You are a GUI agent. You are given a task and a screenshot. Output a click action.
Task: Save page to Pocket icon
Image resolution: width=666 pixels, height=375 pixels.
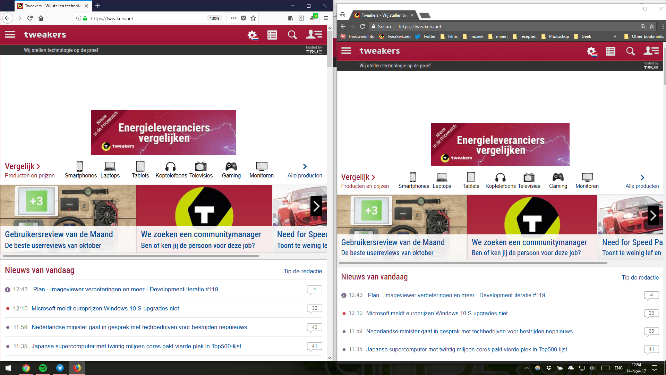click(x=244, y=18)
